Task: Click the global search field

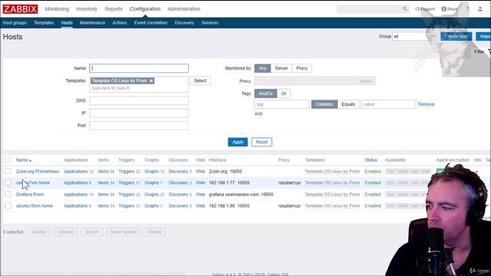Action: (370, 9)
